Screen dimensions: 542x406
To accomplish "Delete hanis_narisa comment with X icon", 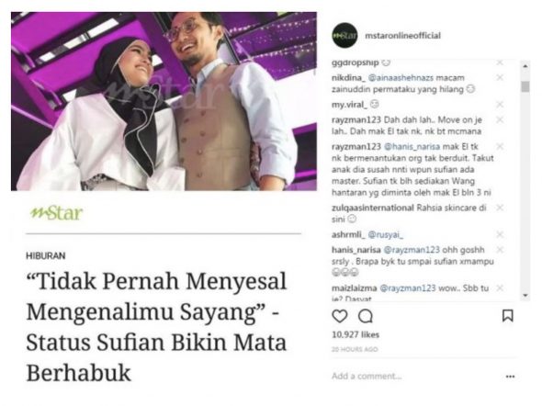I will click(x=500, y=250).
